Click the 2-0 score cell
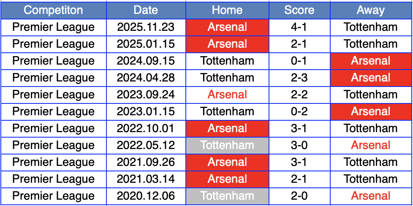 (299, 196)
